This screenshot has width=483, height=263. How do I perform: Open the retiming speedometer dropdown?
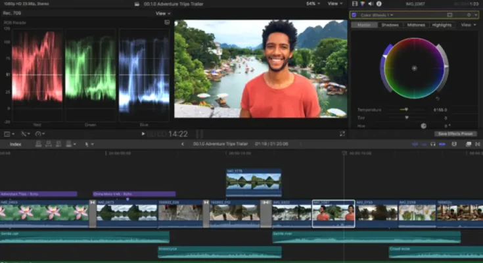40,134
